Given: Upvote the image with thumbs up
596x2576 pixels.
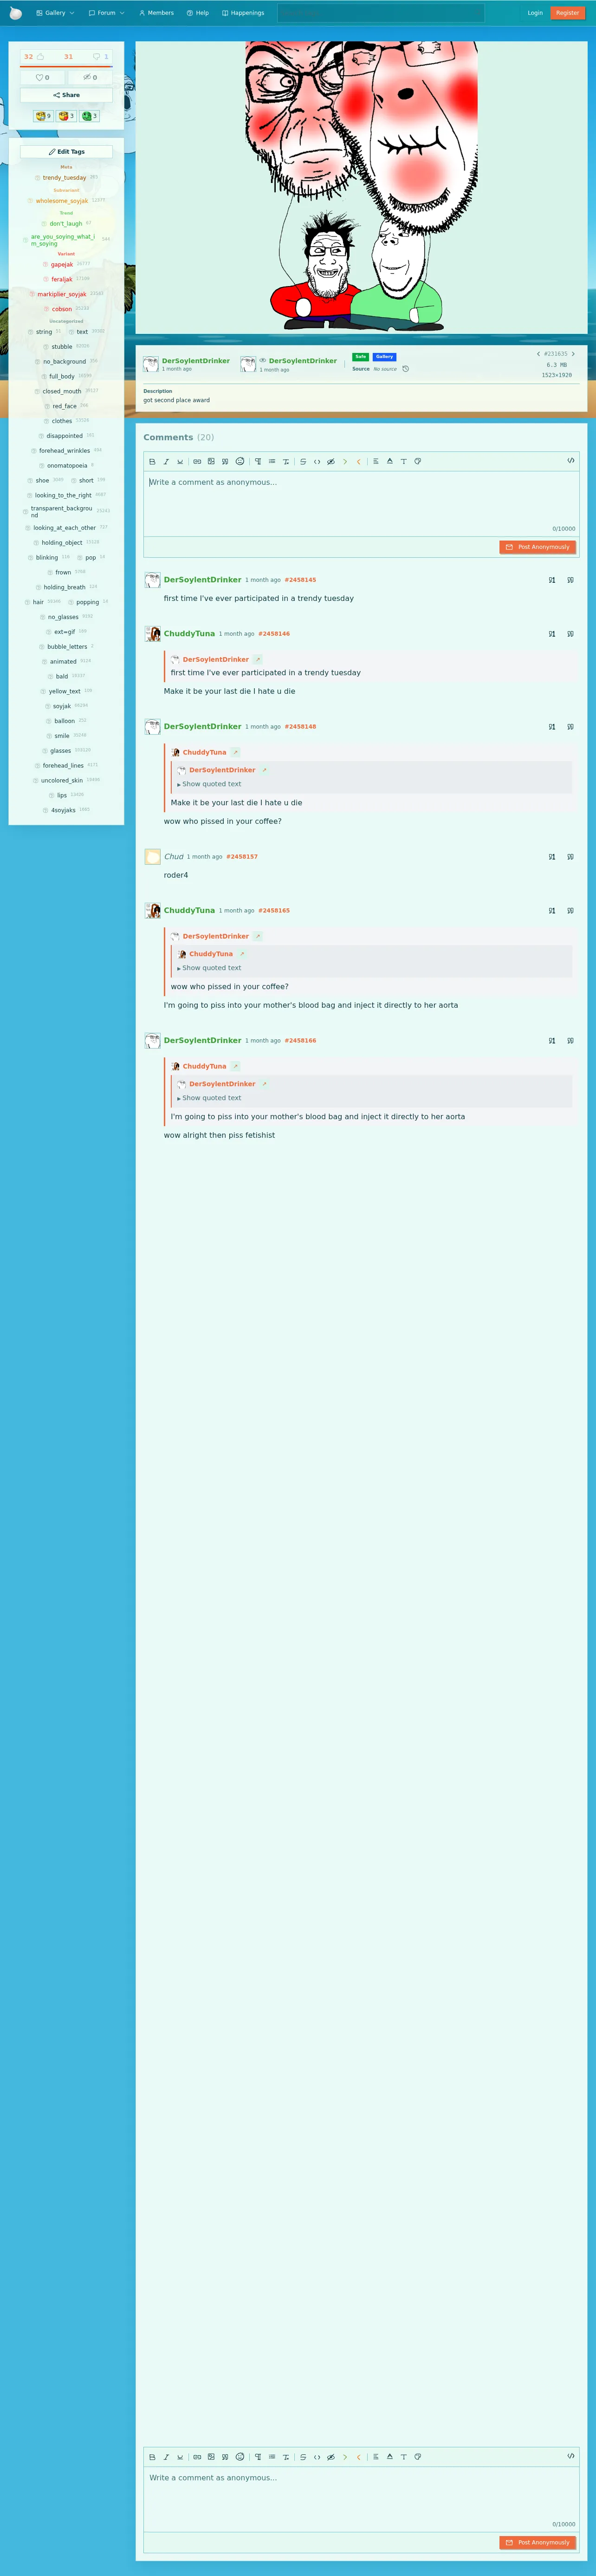Looking at the screenshot, I should tap(41, 57).
